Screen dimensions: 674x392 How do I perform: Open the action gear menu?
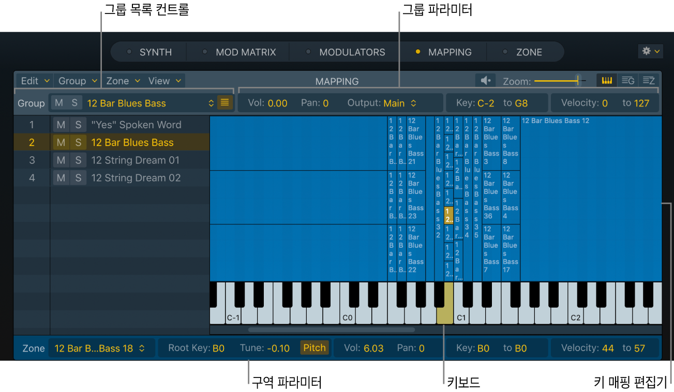(x=650, y=51)
